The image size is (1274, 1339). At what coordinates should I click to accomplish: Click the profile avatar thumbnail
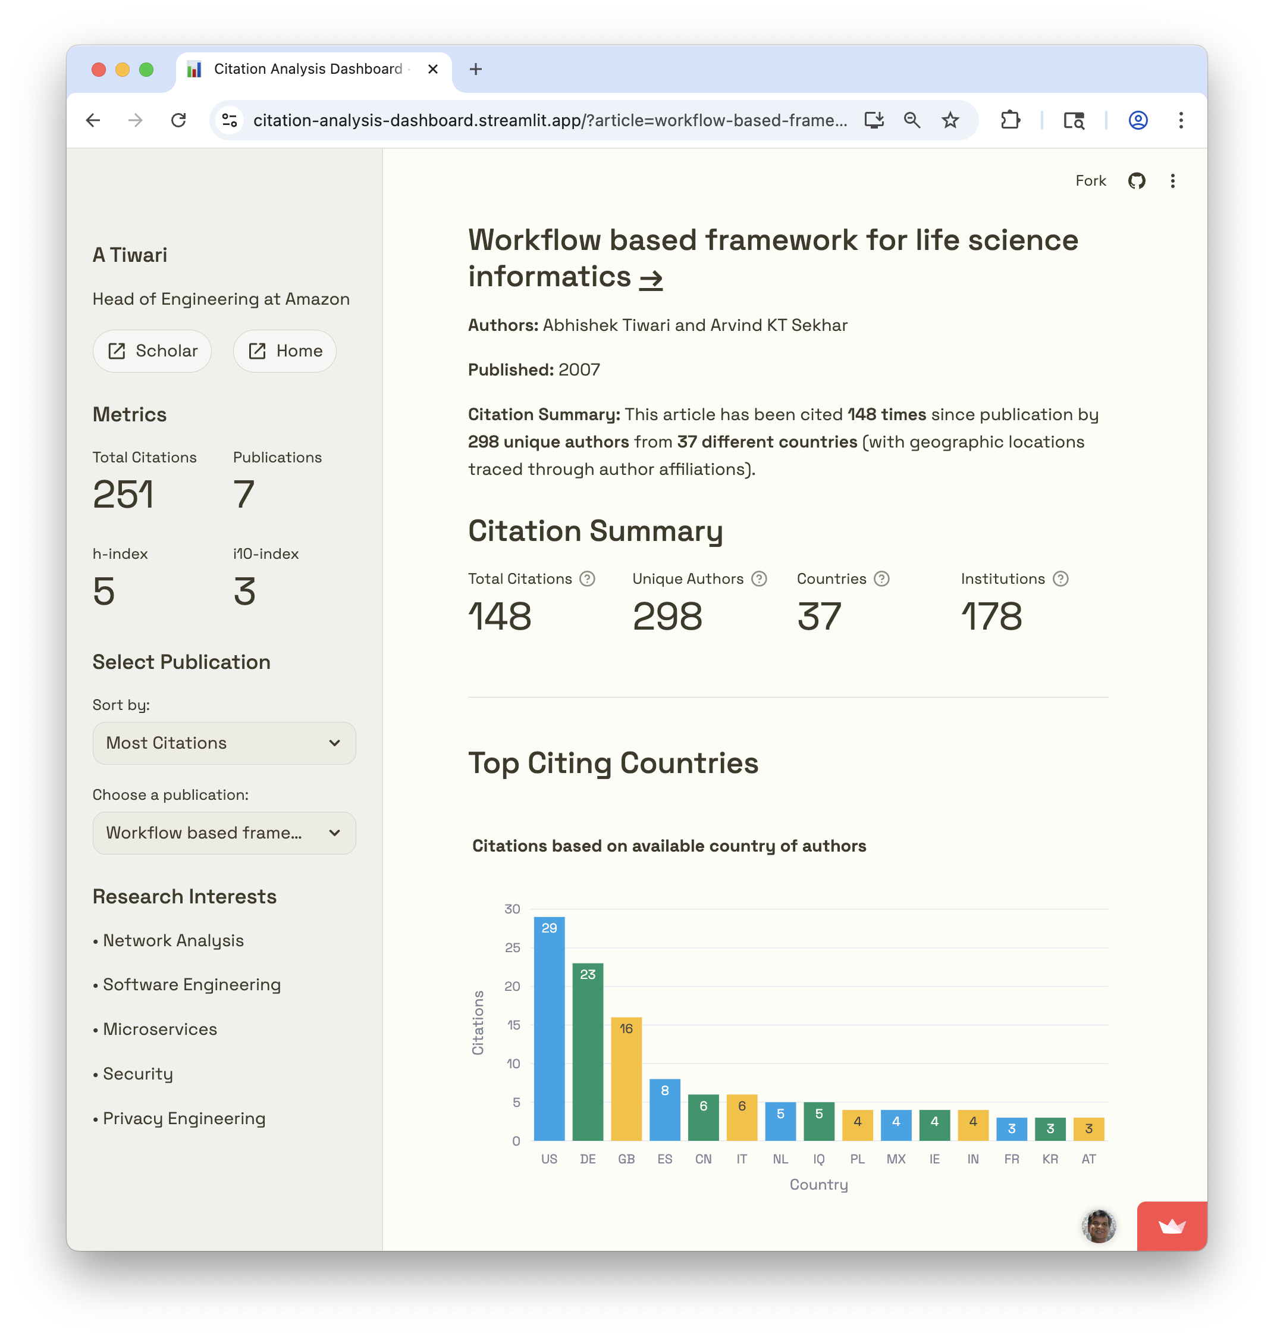click(1098, 1225)
